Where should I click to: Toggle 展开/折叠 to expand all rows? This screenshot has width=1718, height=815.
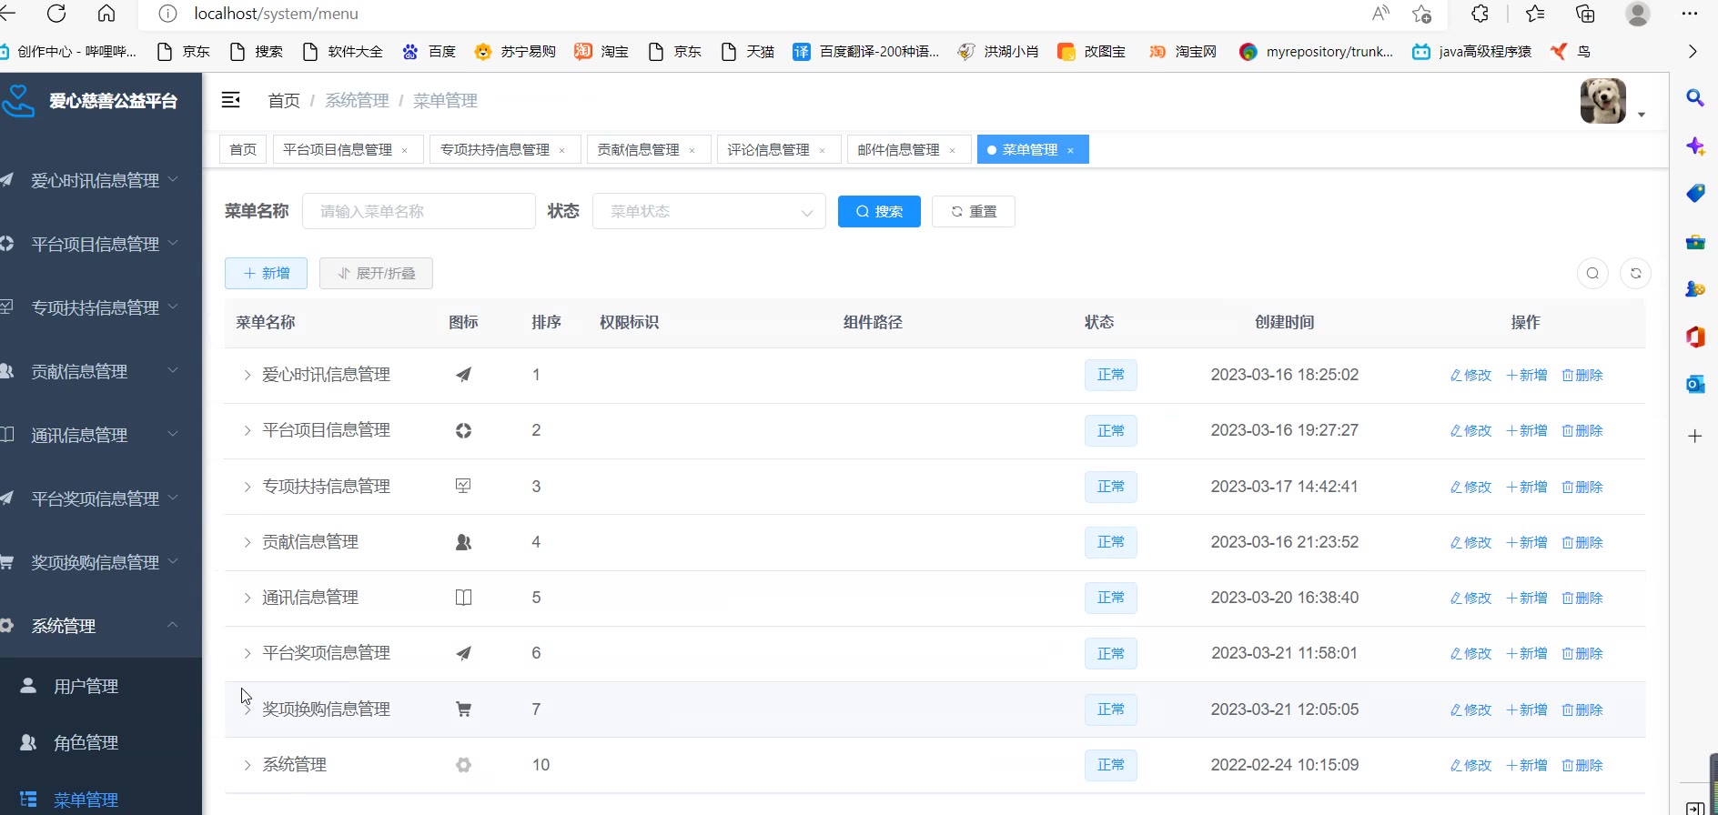pyautogui.click(x=376, y=274)
